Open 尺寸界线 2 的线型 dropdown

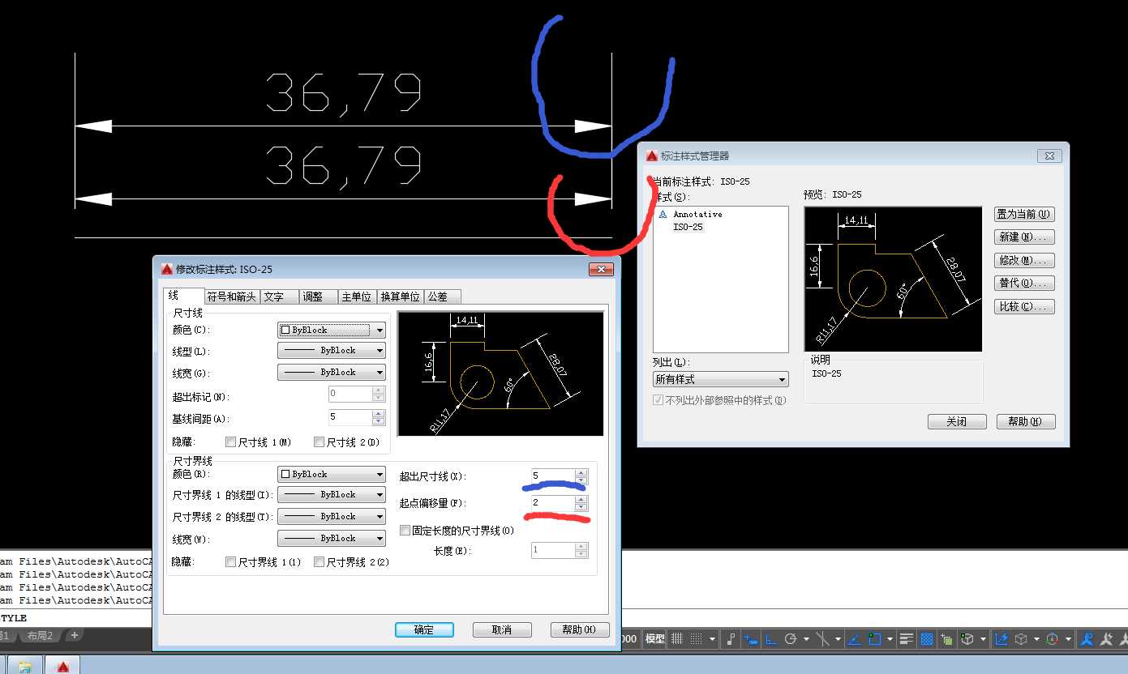click(x=331, y=516)
